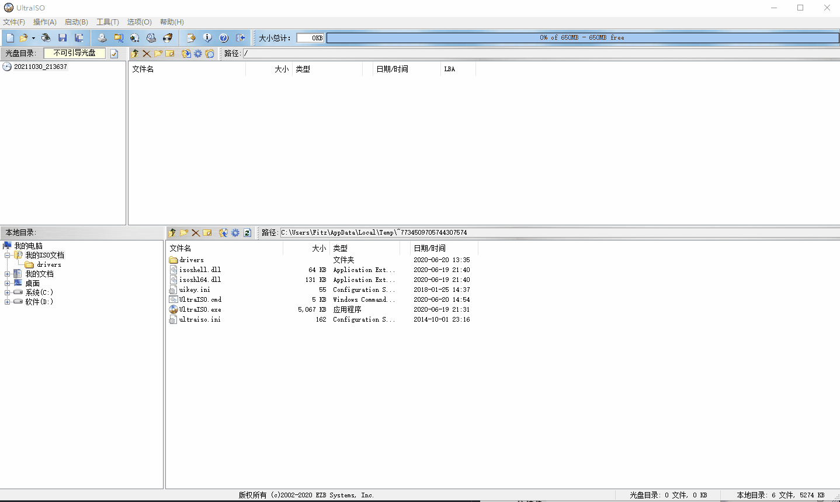Click the Save floppy disk icon

[x=63, y=38]
